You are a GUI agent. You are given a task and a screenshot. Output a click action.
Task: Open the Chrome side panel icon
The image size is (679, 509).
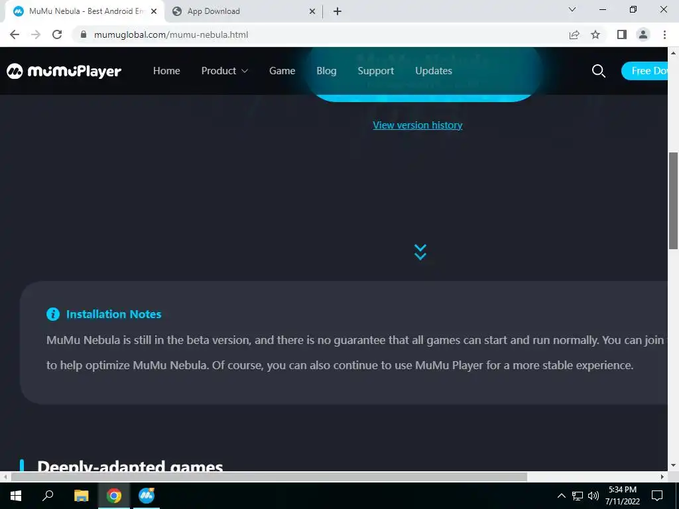coord(622,34)
